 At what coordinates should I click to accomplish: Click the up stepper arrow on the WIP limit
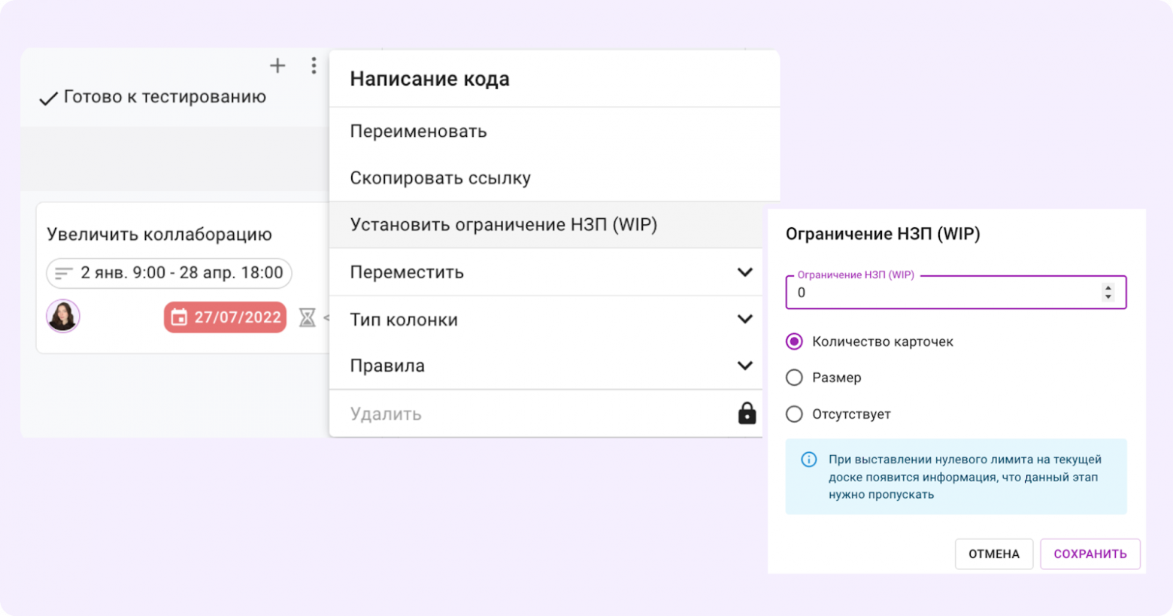click(1109, 288)
